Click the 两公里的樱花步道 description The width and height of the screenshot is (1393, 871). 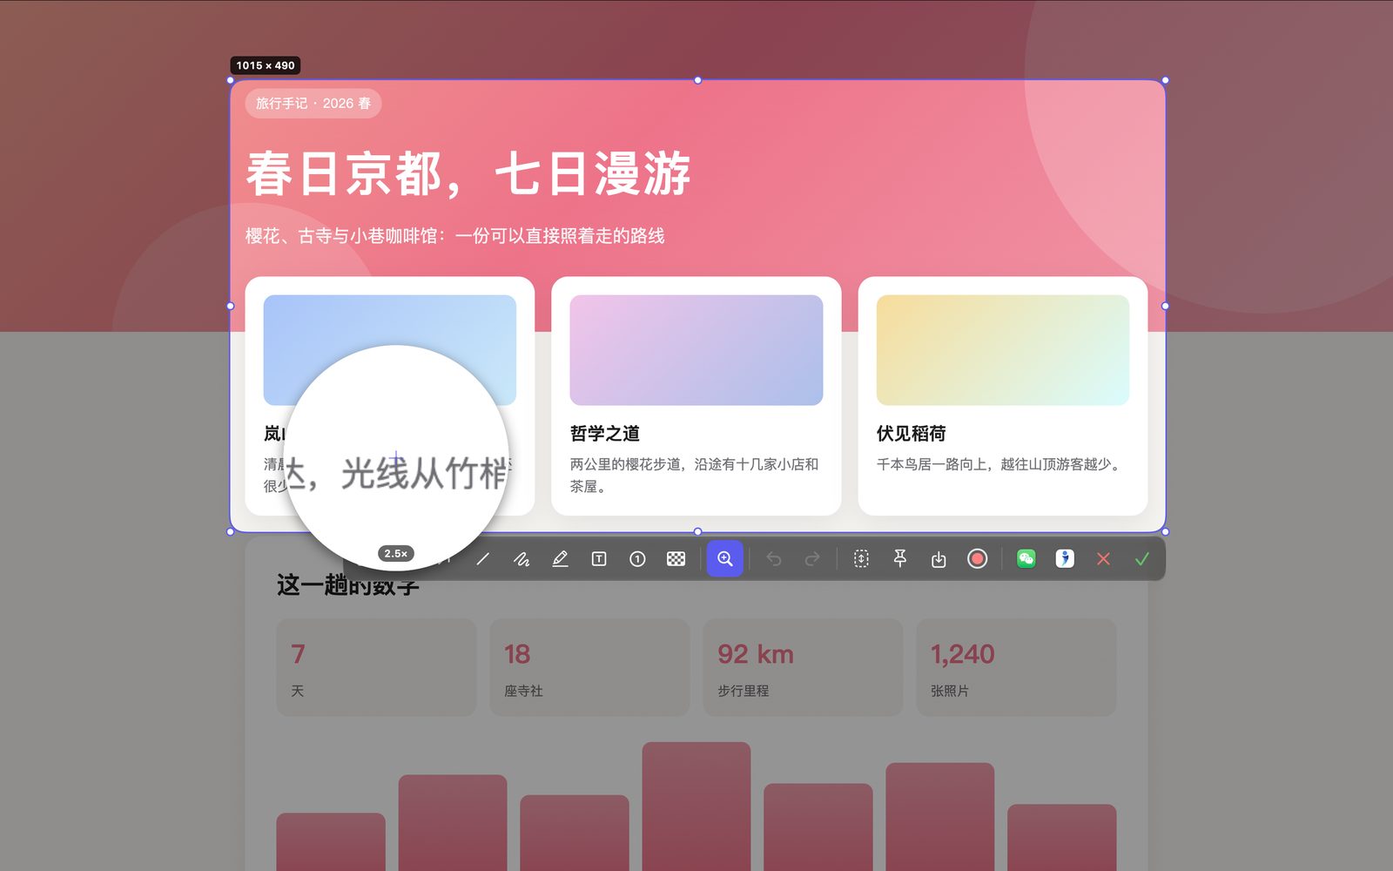[694, 476]
